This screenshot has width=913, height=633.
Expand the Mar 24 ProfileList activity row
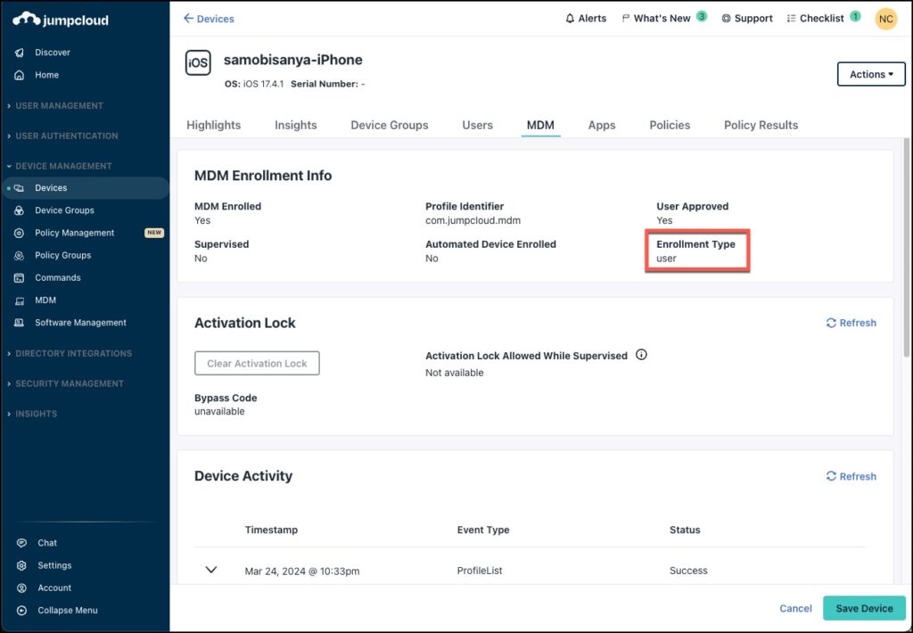point(210,570)
